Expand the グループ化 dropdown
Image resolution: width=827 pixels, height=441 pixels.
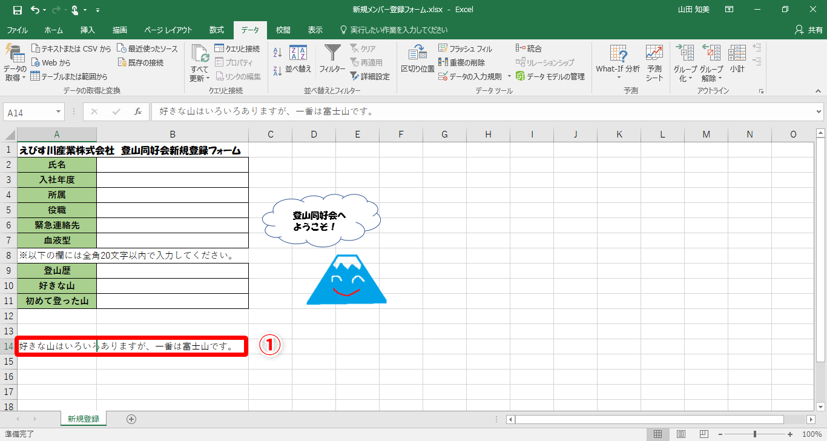coord(685,74)
